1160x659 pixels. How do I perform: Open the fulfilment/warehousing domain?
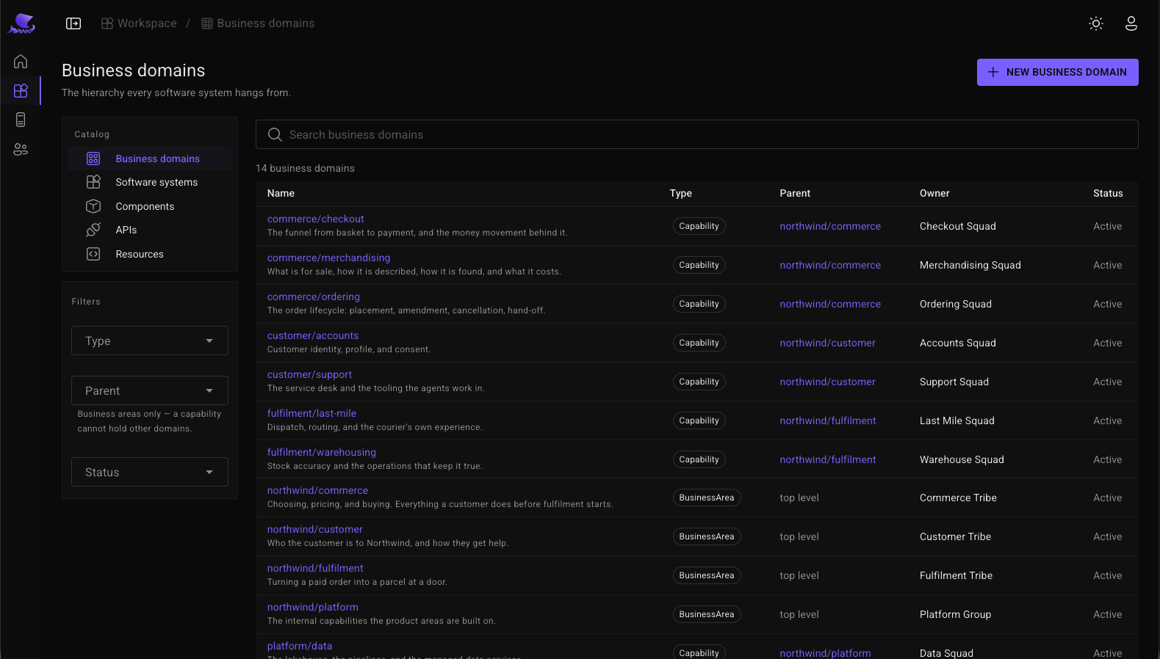[x=322, y=452]
